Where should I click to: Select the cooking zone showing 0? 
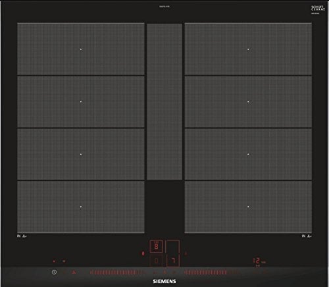[156, 261]
